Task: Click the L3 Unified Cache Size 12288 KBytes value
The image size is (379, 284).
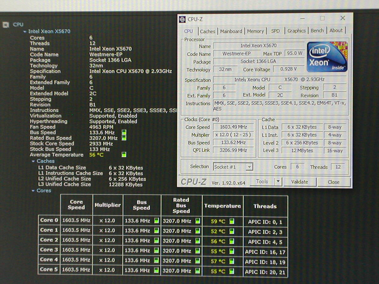Action: point(126,185)
